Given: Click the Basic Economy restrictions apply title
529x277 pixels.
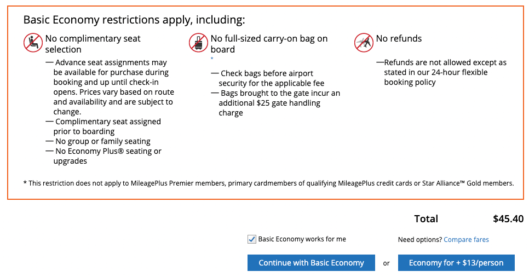Looking at the screenshot, I should (x=134, y=20).
